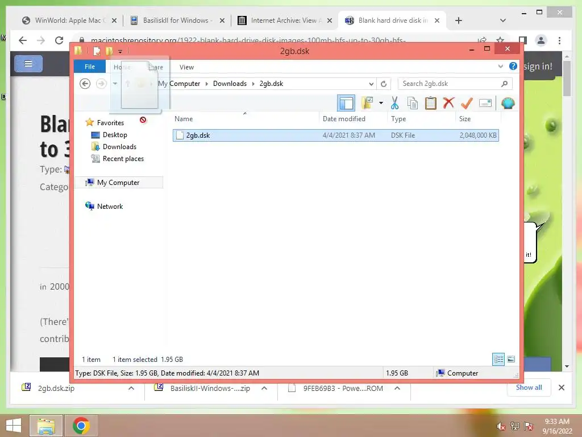The image size is (582, 437).
Task: Switch to the Internet Archive Chrome tab
Action: [285, 20]
